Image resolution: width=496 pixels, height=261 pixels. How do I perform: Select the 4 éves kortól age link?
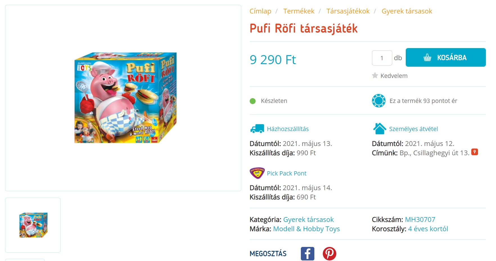pos(428,229)
